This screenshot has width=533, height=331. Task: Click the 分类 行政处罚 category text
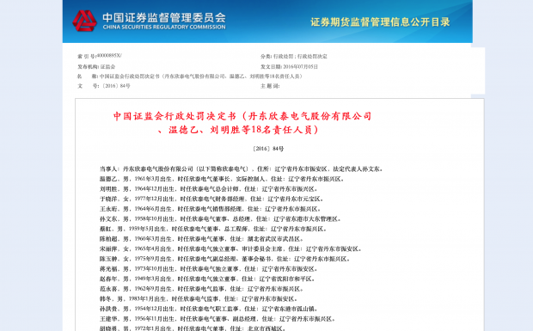pos(294,57)
